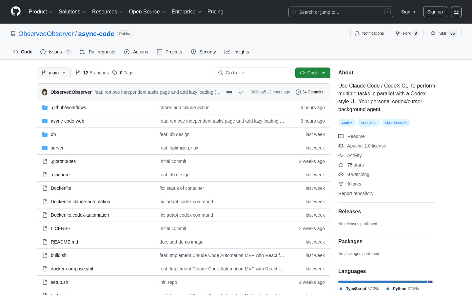Open the build.sh file
The width and height of the screenshot is (472, 295).
click(x=59, y=255)
